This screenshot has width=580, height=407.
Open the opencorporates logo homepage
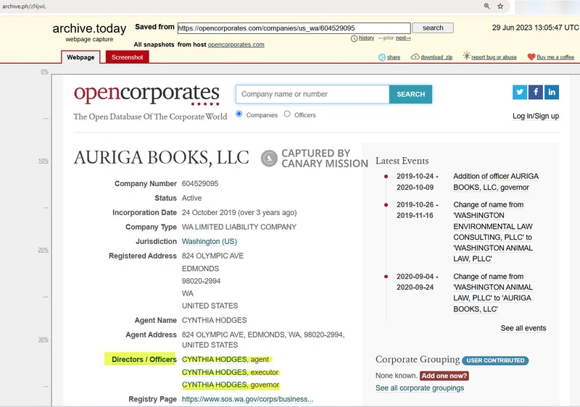pyautogui.click(x=146, y=94)
